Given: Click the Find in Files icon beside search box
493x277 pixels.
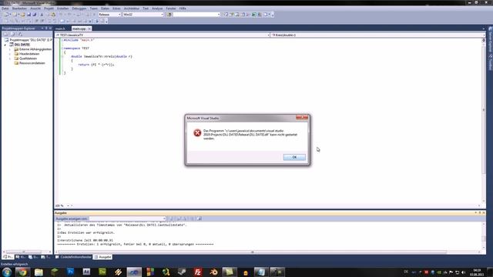Looking at the screenshot, I should tap(169, 15).
